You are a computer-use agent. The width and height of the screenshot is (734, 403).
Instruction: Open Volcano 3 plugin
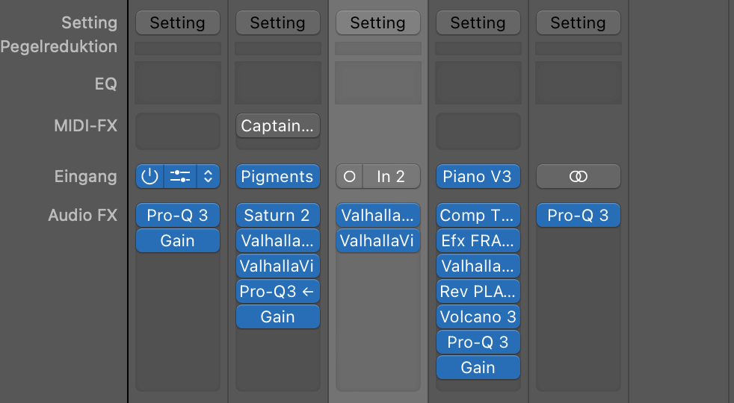(x=478, y=316)
